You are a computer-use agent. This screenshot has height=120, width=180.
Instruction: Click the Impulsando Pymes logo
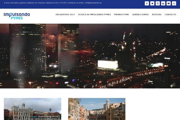(17, 16)
